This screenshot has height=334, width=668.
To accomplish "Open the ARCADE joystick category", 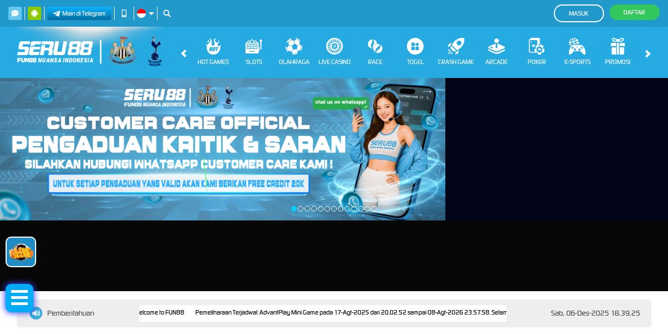I will (x=497, y=52).
